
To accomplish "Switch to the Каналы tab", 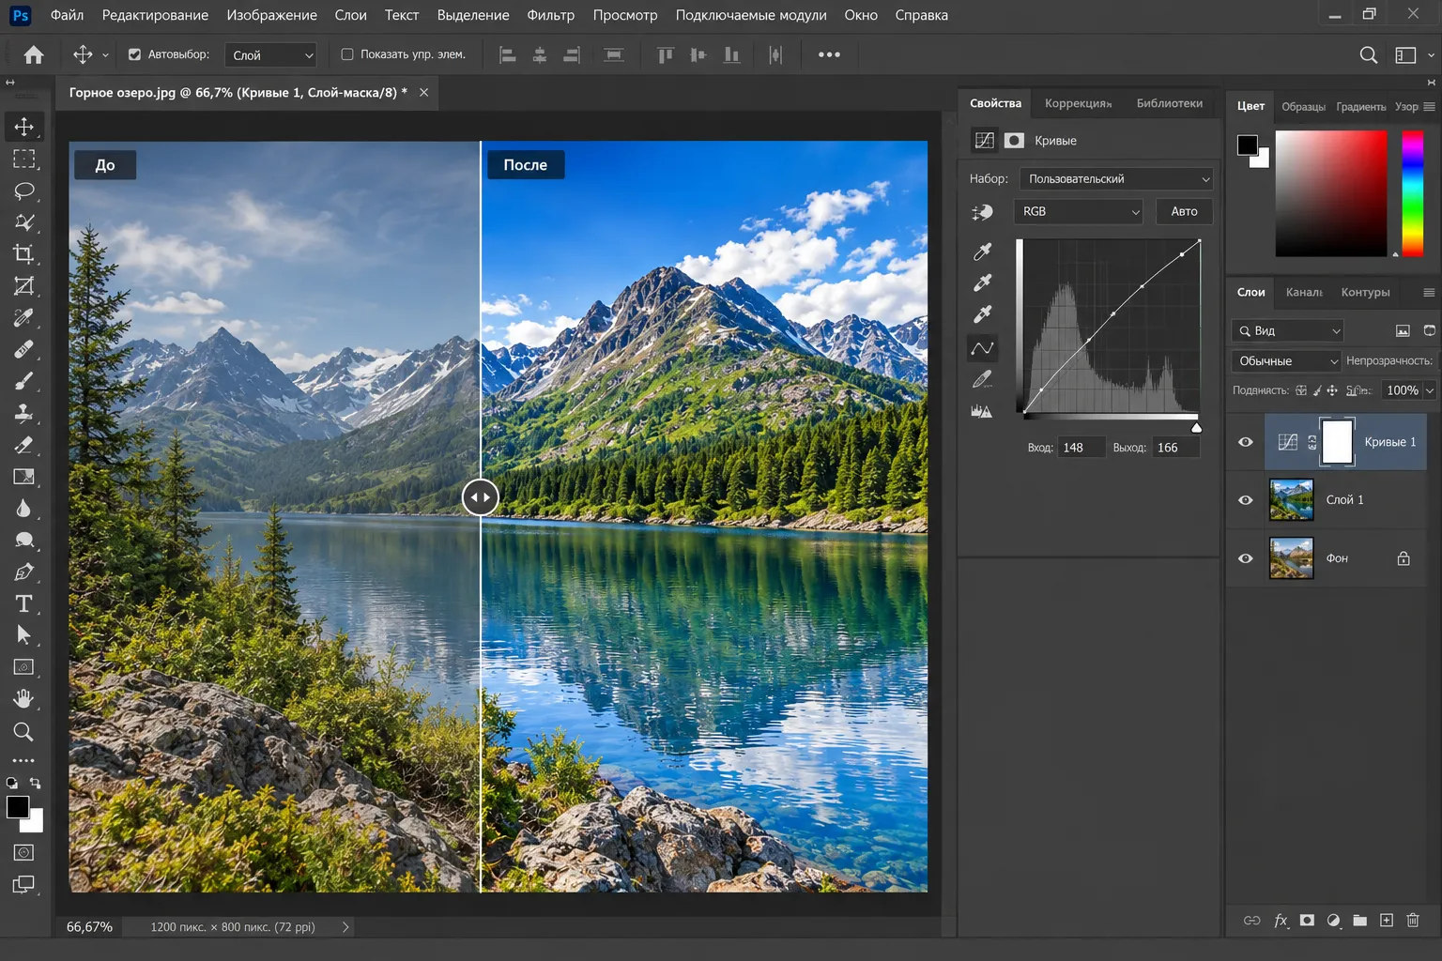I will (x=1304, y=293).
